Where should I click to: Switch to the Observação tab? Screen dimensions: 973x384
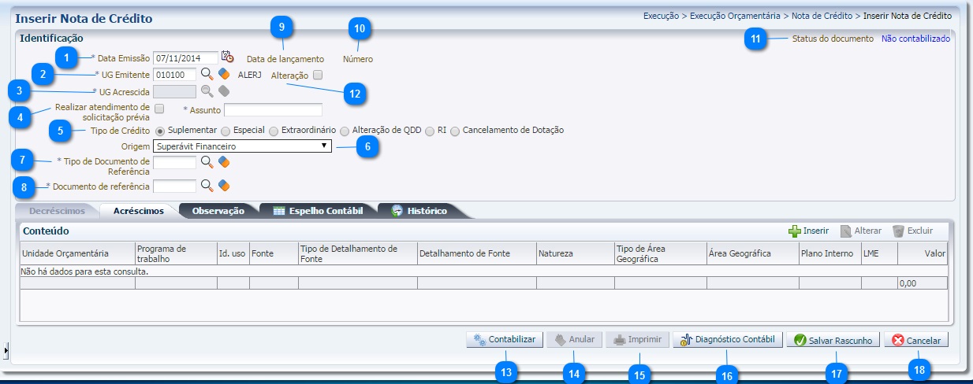(x=218, y=211)
